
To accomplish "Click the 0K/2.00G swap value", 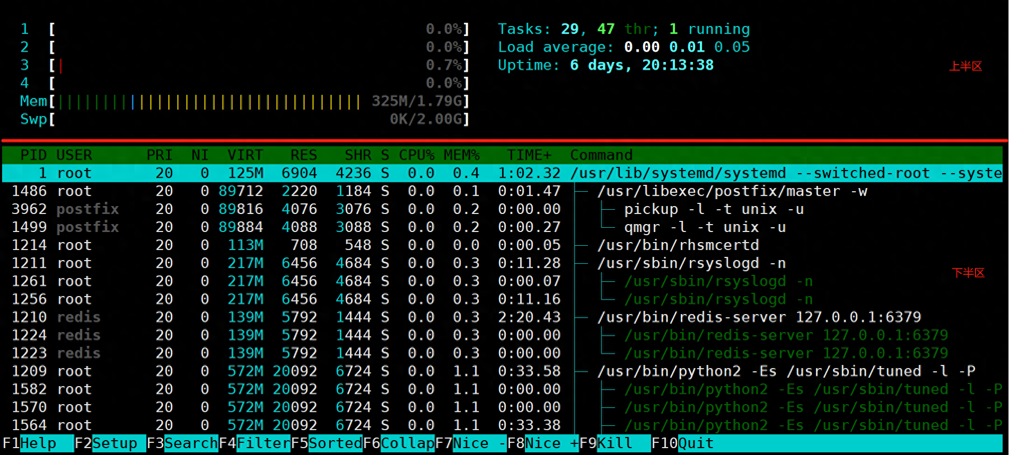I will click(426, 119).
